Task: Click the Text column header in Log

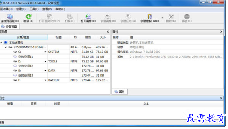Action: [x=146, y=104]
